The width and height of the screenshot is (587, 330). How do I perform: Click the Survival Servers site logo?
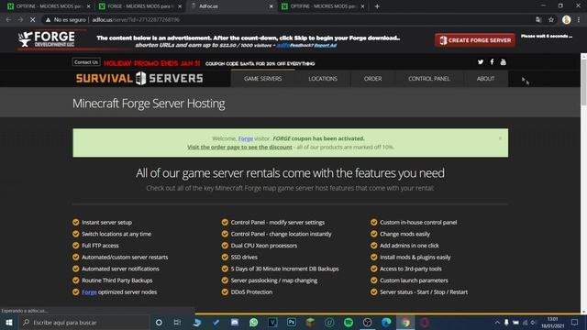click(x=139, y=78)
